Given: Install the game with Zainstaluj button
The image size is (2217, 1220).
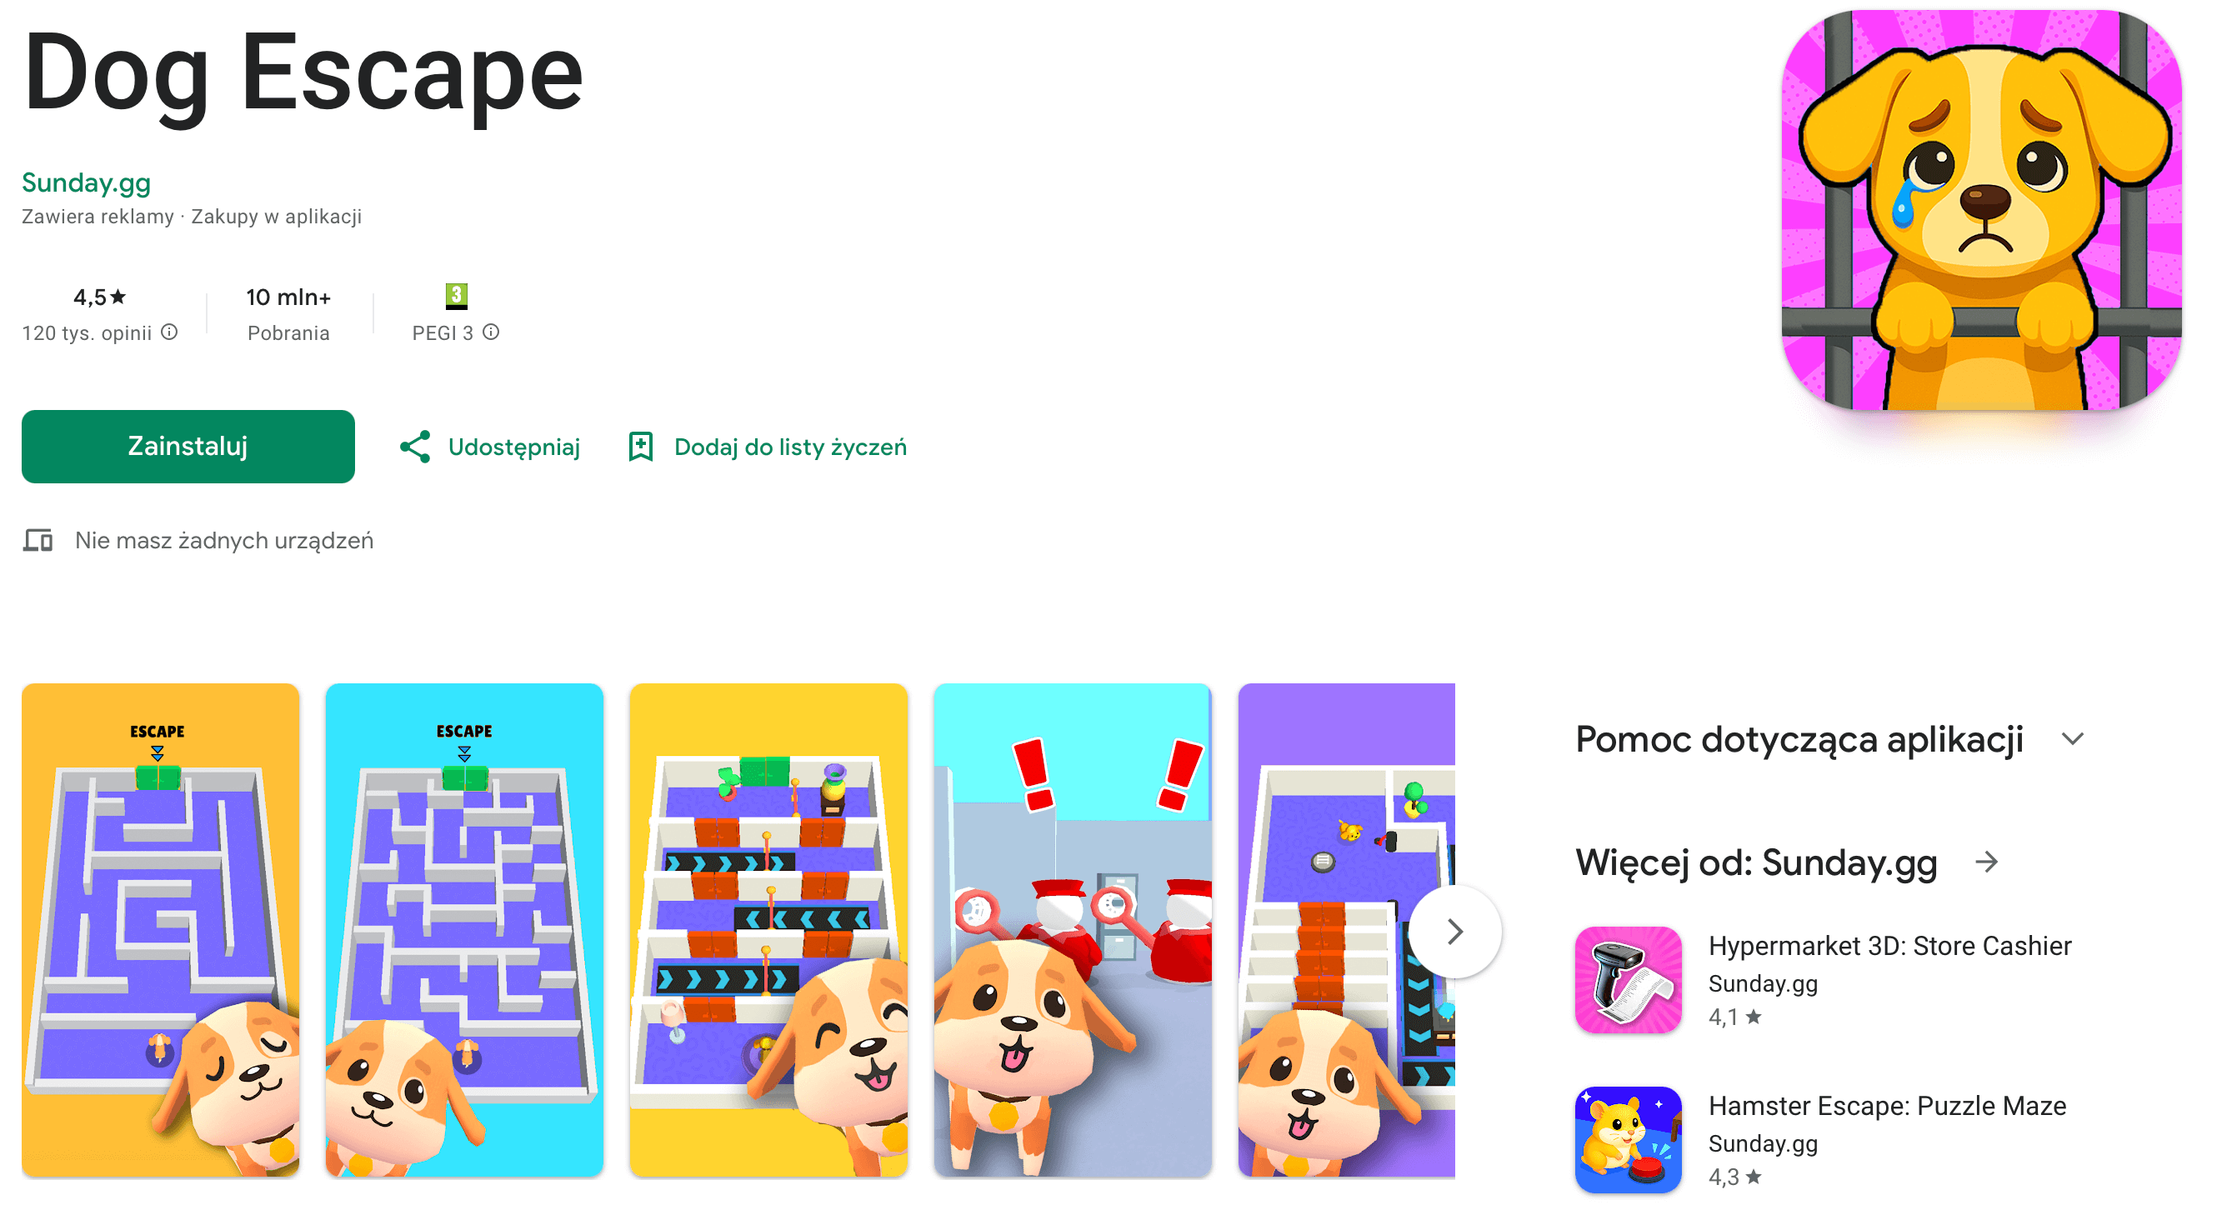Looking at the screenshot, I should pyautogui.click(x=188, y=447).
